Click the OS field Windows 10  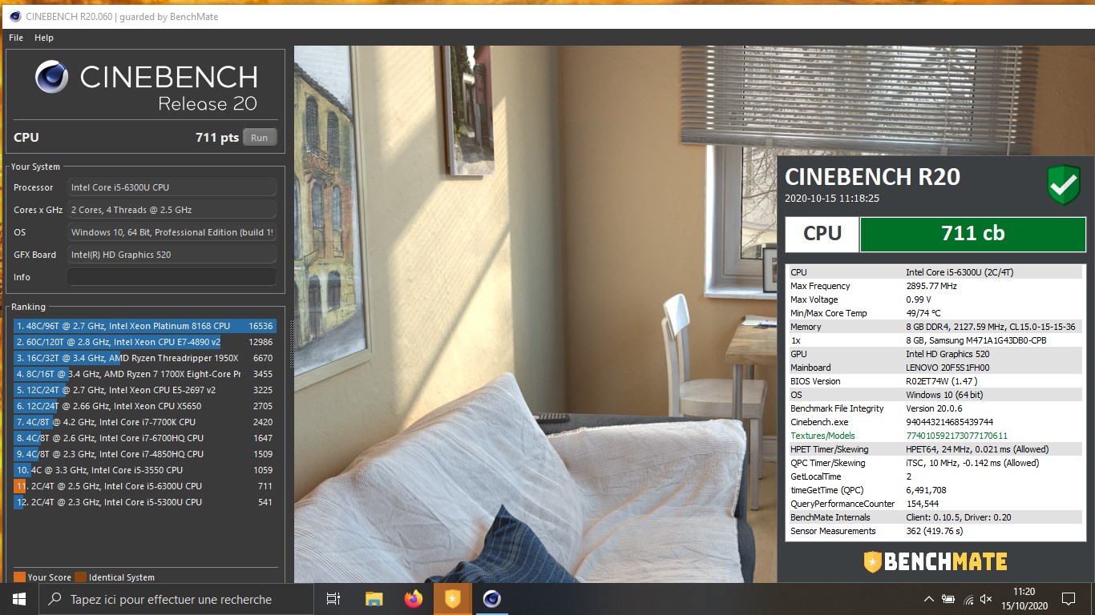172,232
